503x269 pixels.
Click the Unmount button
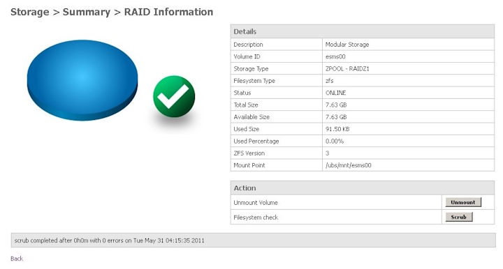tap(463, 202)
